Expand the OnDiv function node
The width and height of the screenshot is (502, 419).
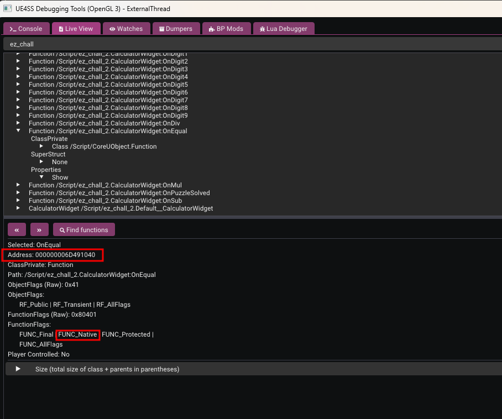18,123
